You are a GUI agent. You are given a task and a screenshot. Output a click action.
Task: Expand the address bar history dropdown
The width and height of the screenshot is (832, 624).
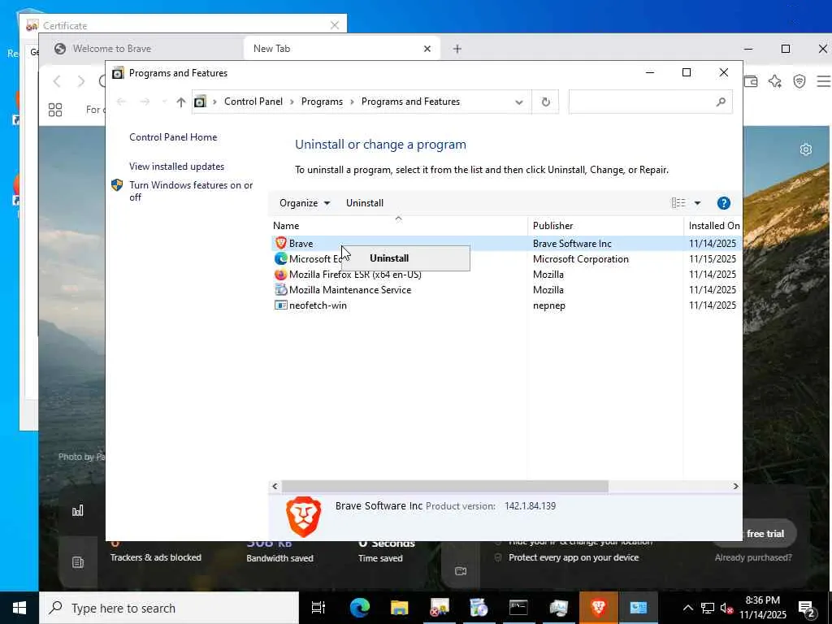coord(519,102)
